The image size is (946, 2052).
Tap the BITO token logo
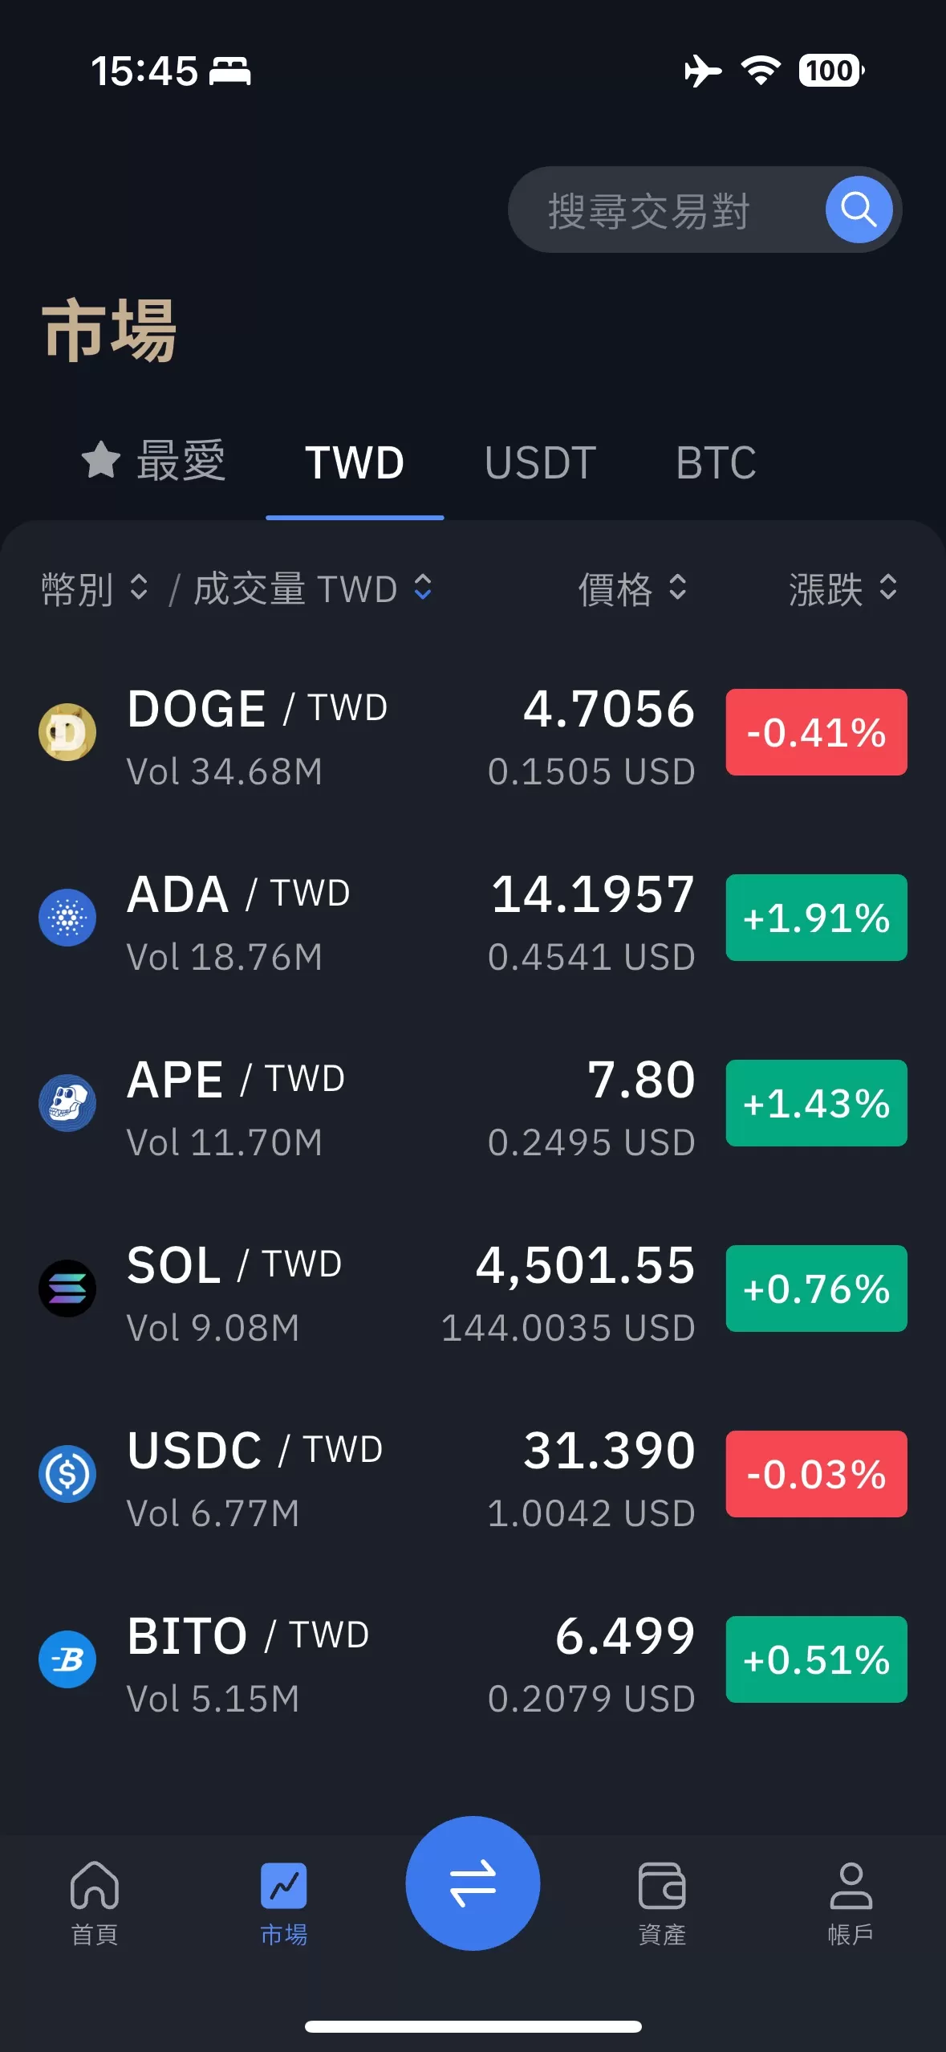pyautogui.click(x=67, y=1659)
